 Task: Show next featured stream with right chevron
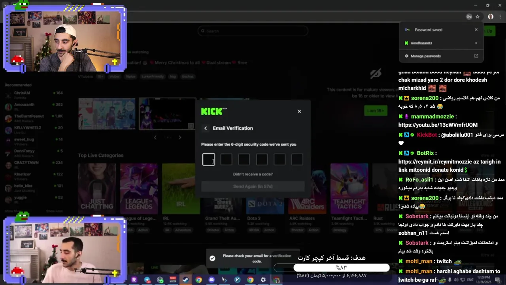[x=180, y=137]
